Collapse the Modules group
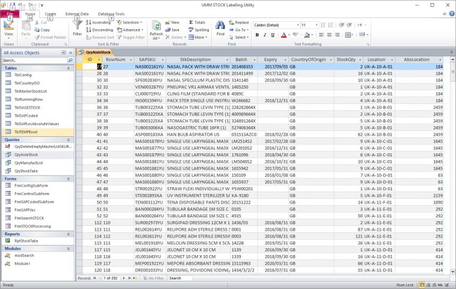The image size is (456, 289). point(68,249)
